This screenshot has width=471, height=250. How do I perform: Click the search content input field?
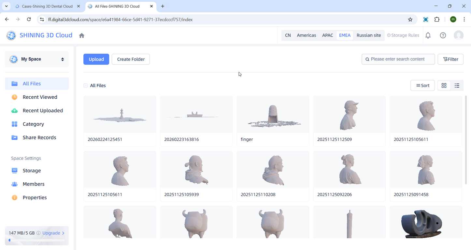398,59
